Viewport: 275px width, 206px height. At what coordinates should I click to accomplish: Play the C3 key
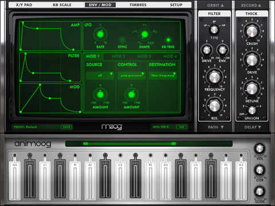click(196, 180)
